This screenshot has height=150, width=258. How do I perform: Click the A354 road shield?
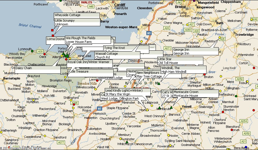pos(244,121)
